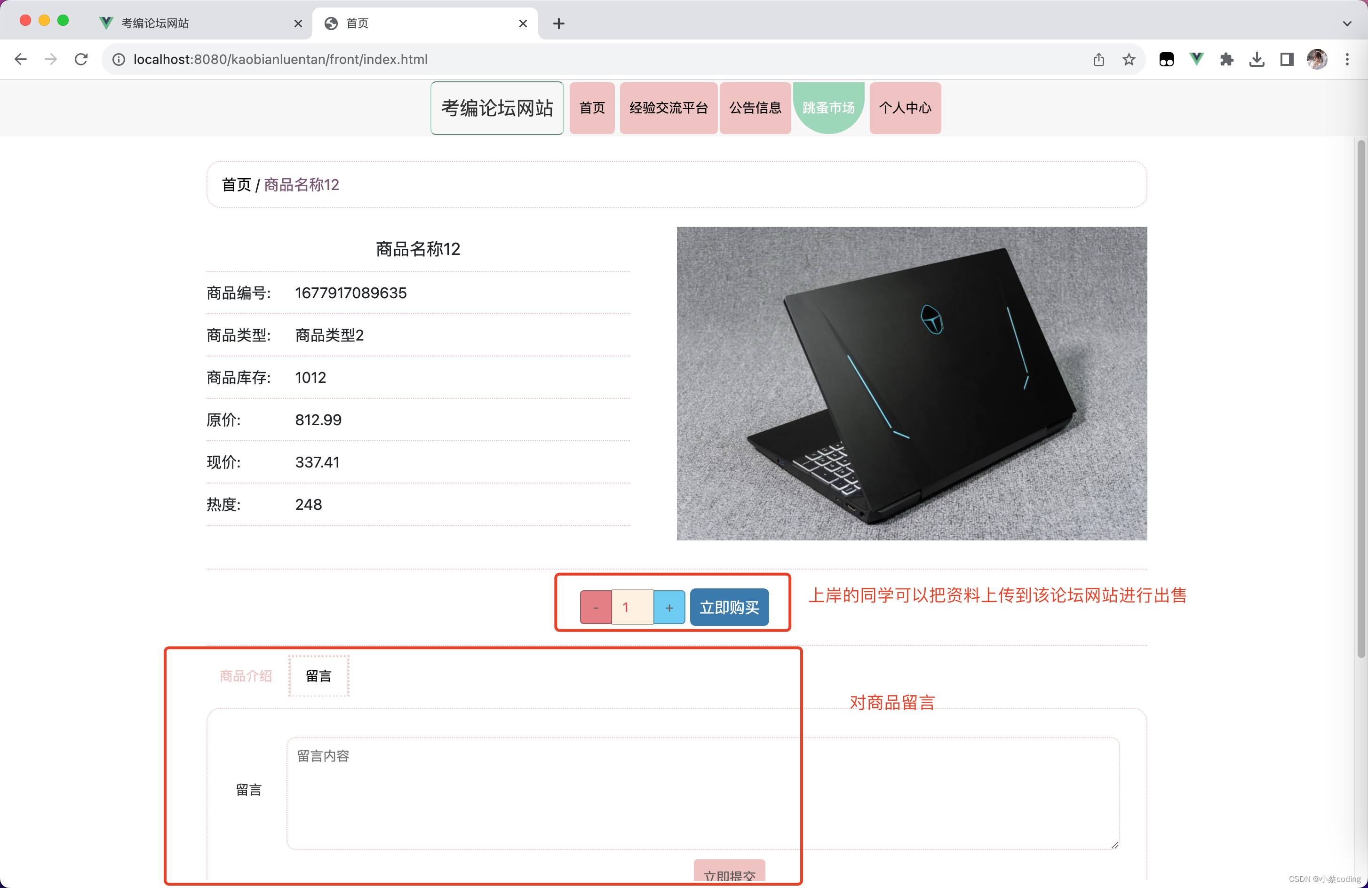The width and height of the screenshot is (1368, 888).
Task: Reload the current page
Action: (x=81, y=59)
